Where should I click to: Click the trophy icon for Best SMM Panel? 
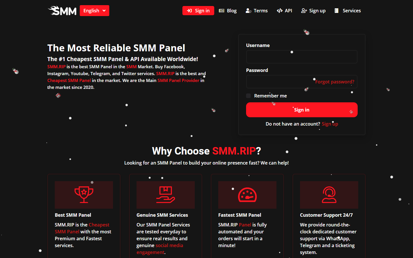(x=84, y=195)
